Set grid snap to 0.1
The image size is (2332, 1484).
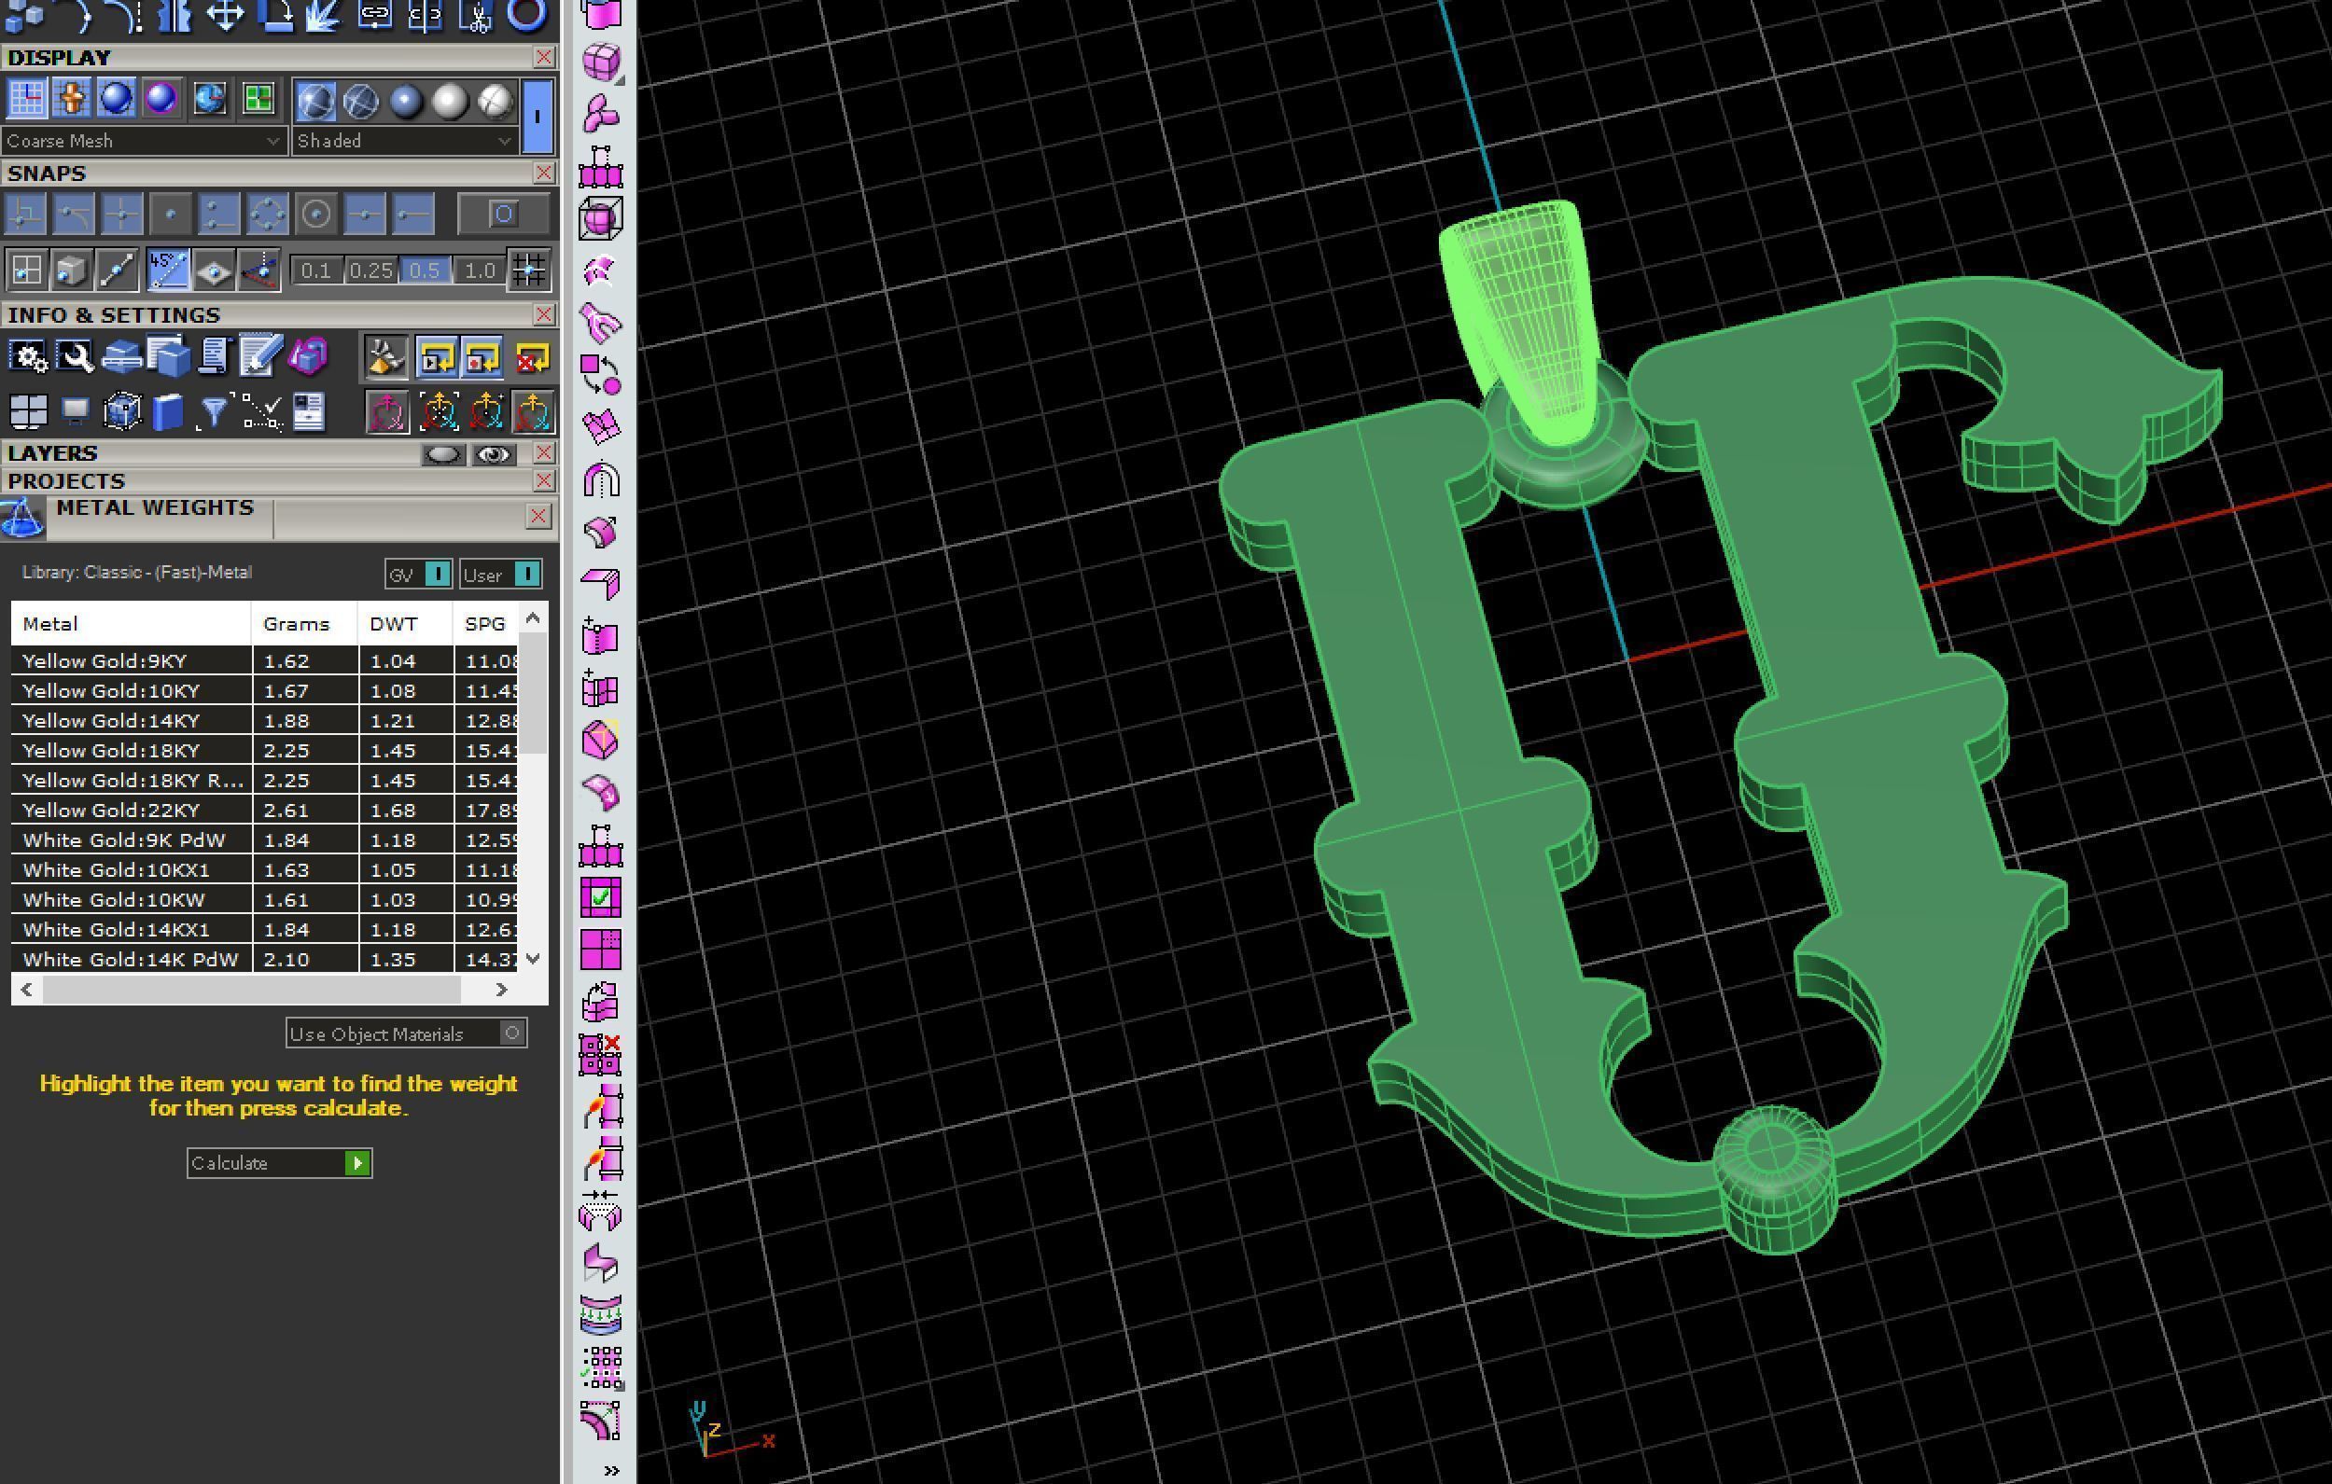(315, 271)
